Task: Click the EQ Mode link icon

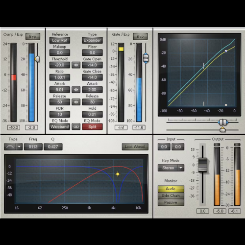Action: point(76,127)
